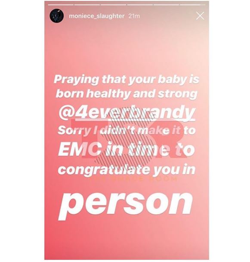Viewport: 250px width, 262px height.
Task: Tap the "born healthy and strong" line
Action: pos(127,94)
